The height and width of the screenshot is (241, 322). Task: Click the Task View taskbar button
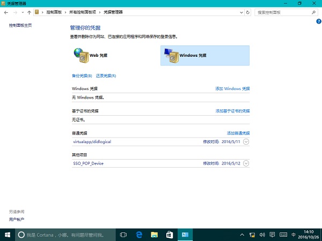point(123,235)
